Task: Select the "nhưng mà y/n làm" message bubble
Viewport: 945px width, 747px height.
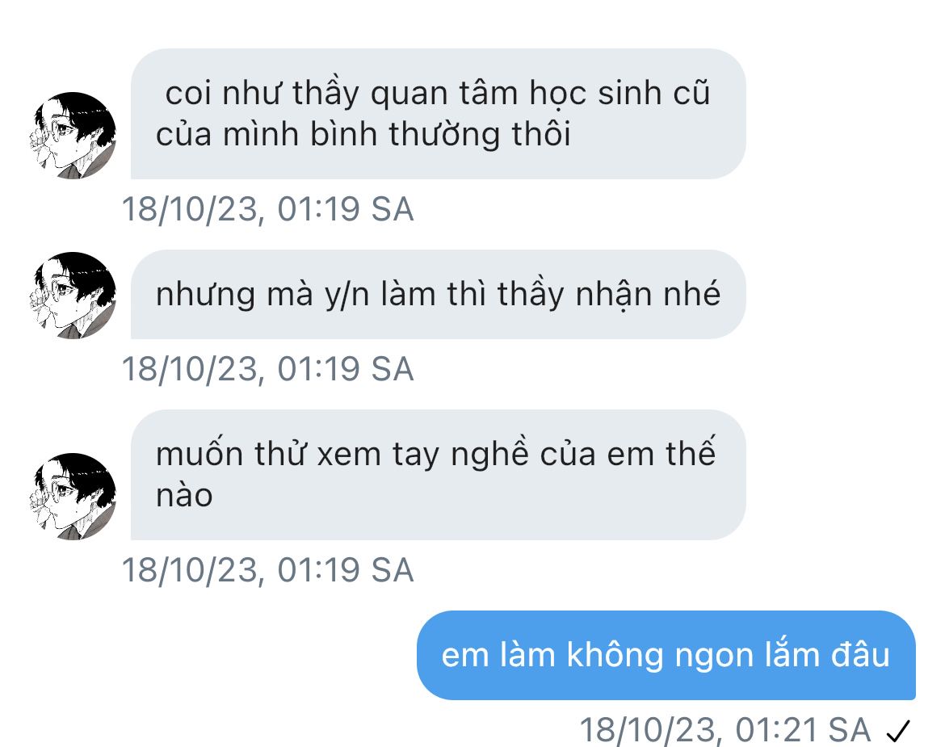Action: (x=438, y=295)
